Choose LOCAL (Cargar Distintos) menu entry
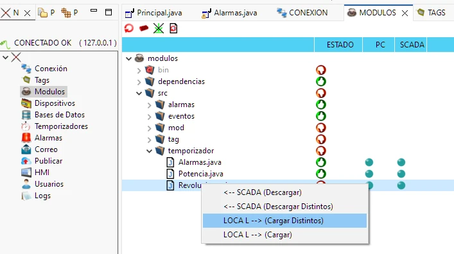454x254 pixels. click(x=285, y=221)
